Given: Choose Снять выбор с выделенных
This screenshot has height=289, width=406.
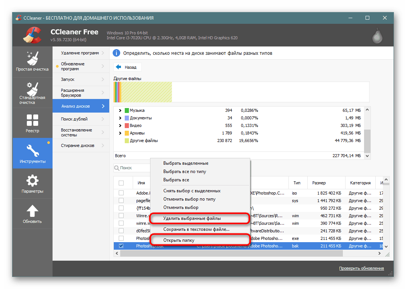Looking at the screenshot, I should [x=200, y=191].
